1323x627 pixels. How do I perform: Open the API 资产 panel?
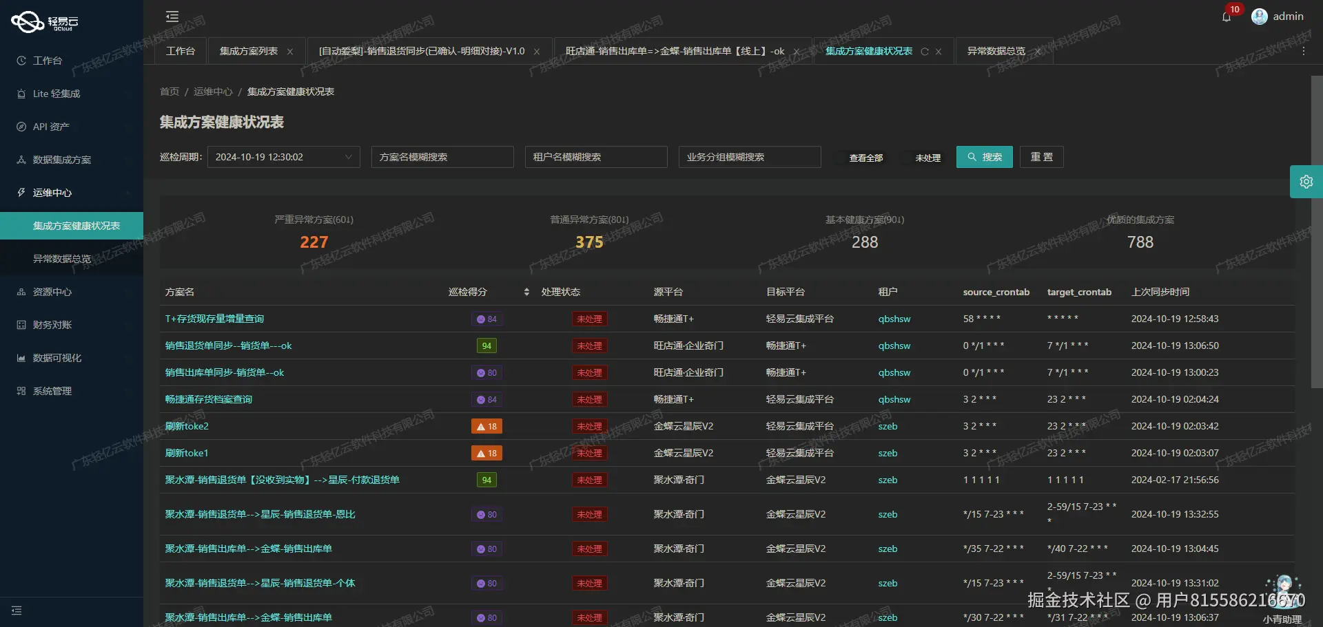click(52, 127)
